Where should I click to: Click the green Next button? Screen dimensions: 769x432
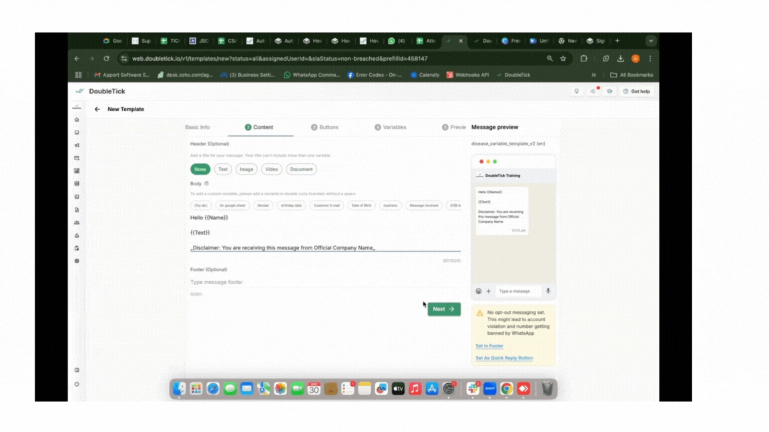pos(444,309)
